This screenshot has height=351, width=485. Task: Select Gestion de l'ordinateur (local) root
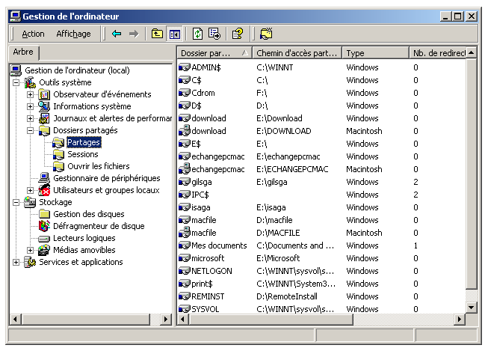[77, 70]
